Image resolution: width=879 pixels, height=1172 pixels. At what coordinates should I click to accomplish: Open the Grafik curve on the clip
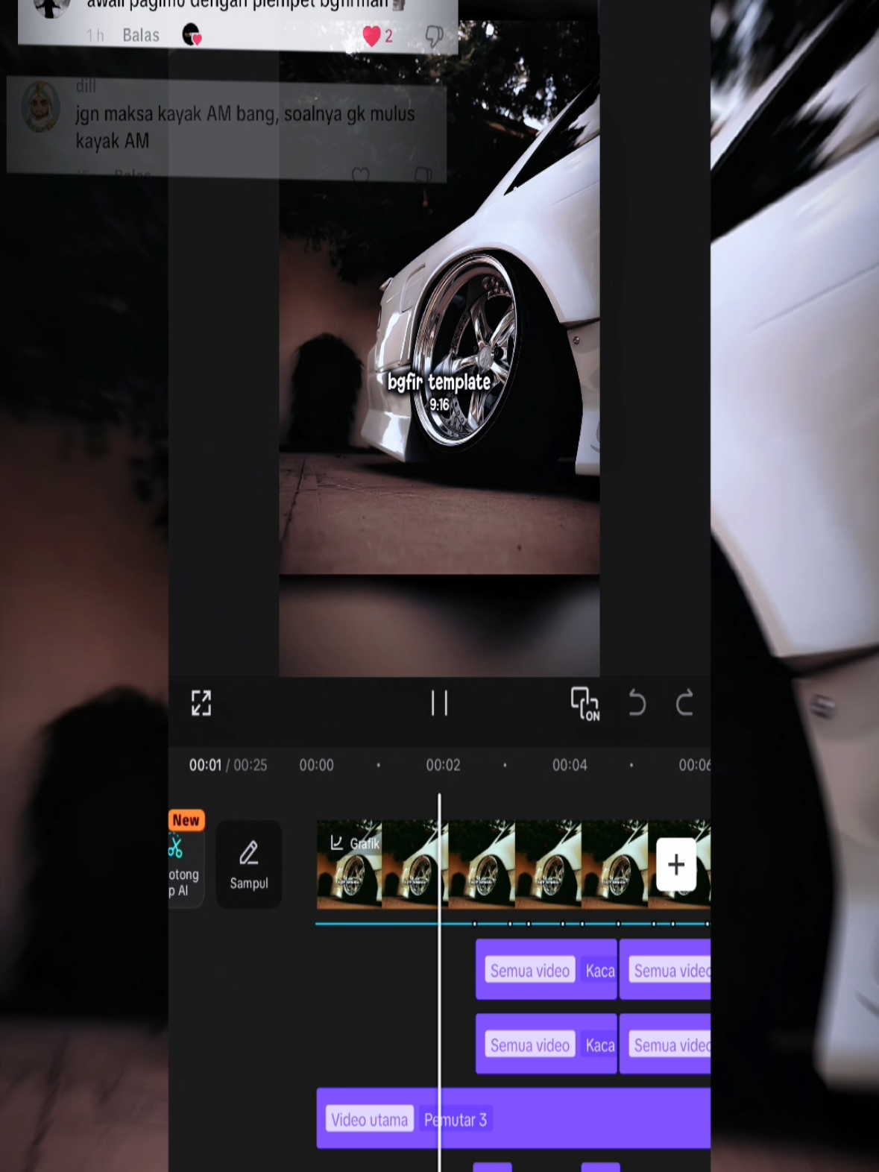[356, 843]
